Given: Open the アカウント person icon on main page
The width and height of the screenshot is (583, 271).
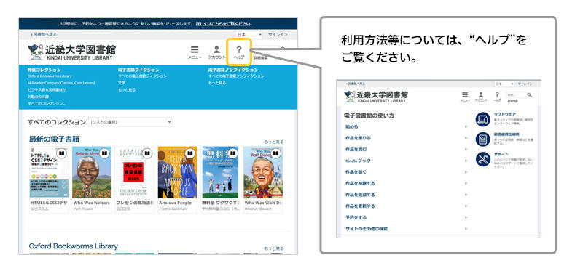Looking at the screenshot, I should tap(216, 49).
